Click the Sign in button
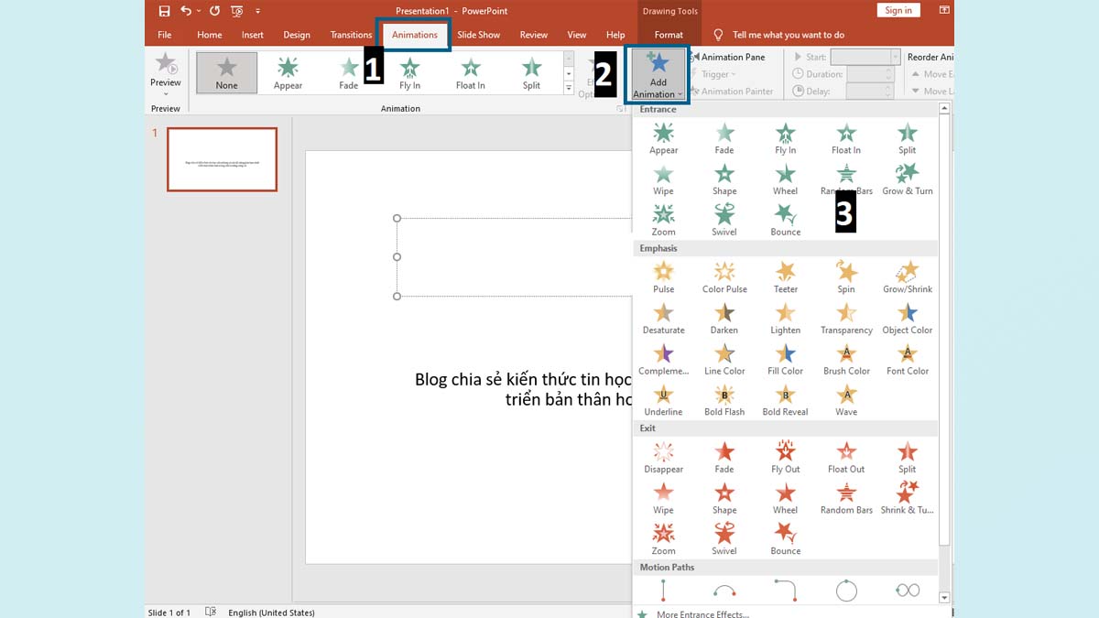Viewport: 1099px width, 618px height. (898, 10)
